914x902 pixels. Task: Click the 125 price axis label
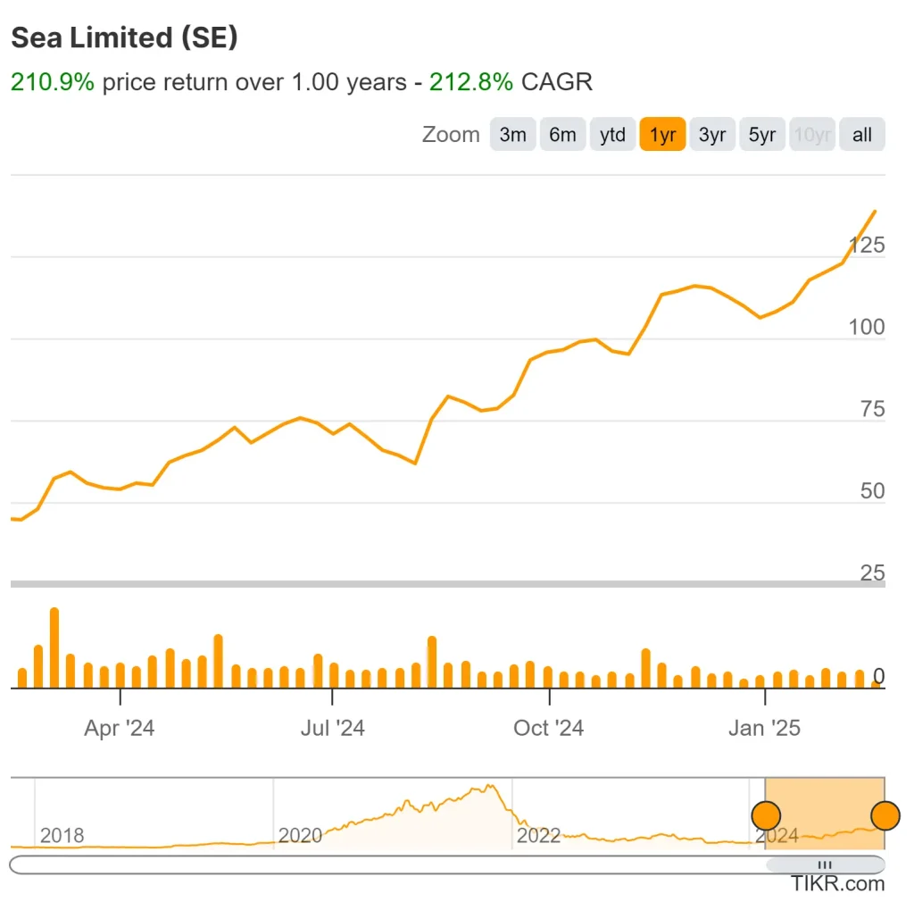point(867,245)
